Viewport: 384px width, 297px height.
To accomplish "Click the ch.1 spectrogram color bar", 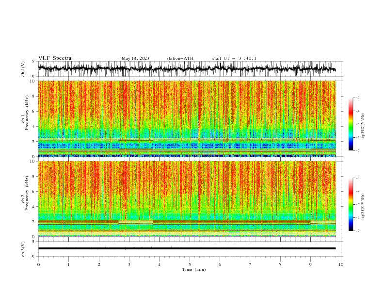I will click(351, 124).
